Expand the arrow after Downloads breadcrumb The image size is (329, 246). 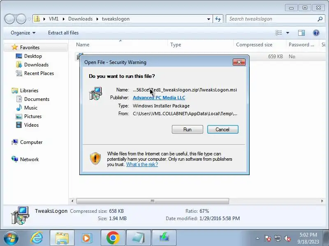point(97,19)
